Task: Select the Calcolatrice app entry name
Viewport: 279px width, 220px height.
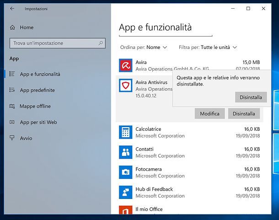Action: 148,129
